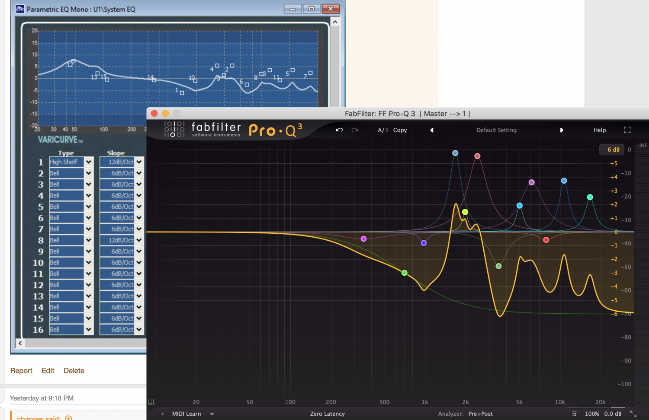The height and width of the screenshot is (420, 649).
Task: Open Type dropdown for band 16
Action: coord(89,330)
